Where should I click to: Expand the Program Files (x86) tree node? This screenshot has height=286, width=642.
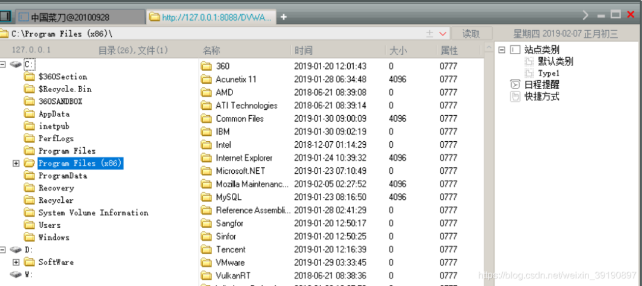[16, 163]
